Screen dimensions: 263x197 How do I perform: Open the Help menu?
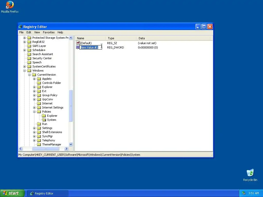[60, 32]
